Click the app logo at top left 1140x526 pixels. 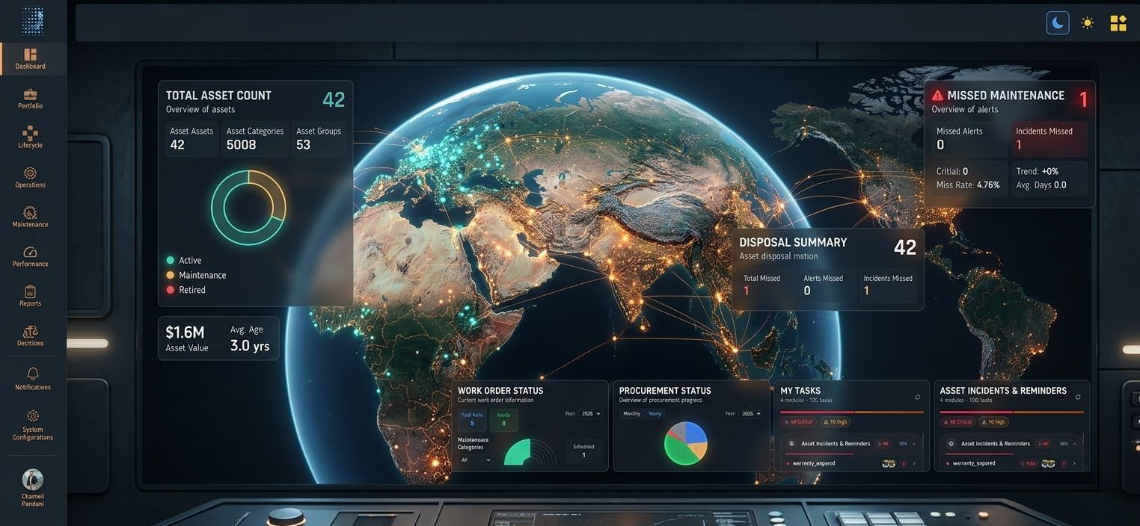tap(32, 21)
